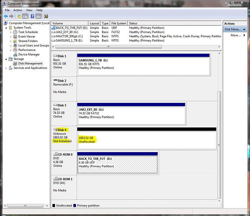Image resolution: width=250 pixels, height=216 pixels.
Task: Click the Shared Folders icon
Action: pyautogui.click(x=15, y=41)
